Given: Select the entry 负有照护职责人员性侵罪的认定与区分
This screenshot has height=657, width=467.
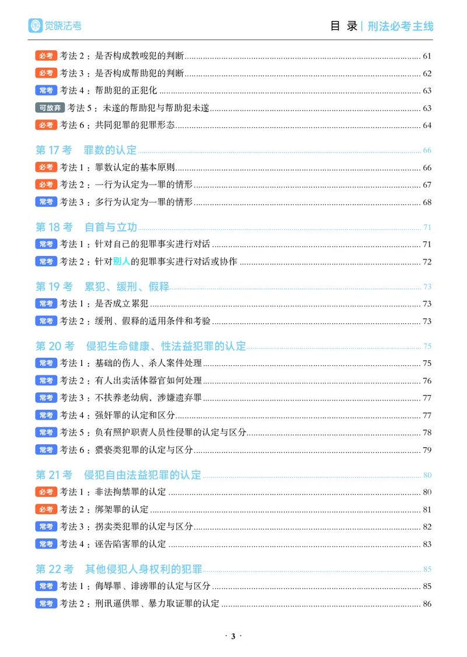Looking at the screenshot, I should tap(170, 433).
